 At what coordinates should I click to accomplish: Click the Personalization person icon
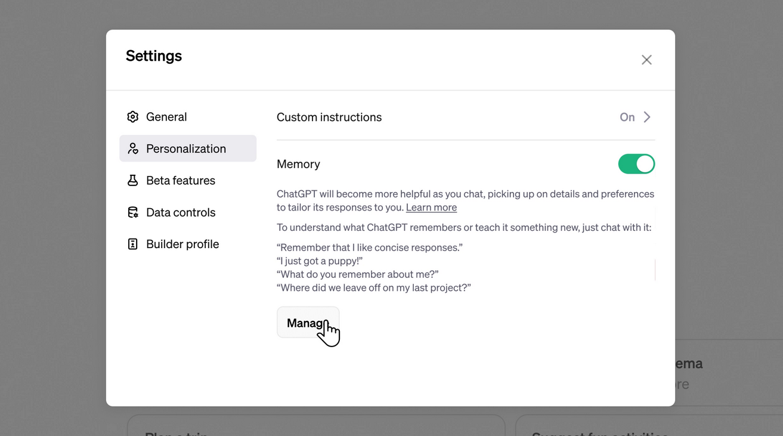132,149
